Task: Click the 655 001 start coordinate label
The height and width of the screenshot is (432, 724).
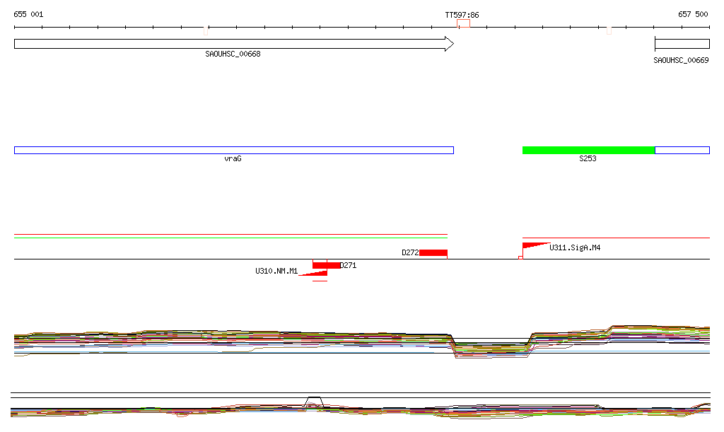Action: pyautogui.click(x=28, y=15)
